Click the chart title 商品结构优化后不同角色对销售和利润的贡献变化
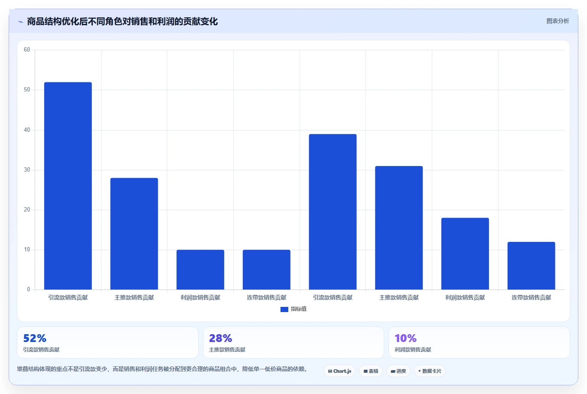The image size is (587, 394). (122, 22)
